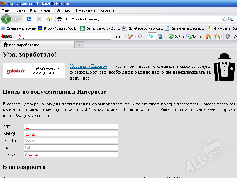Image resolution: width=237 pixels, height=178 pixels.
Task: Open the Инструменты menu
Action: pyautogui.click(x=86, y=10)
